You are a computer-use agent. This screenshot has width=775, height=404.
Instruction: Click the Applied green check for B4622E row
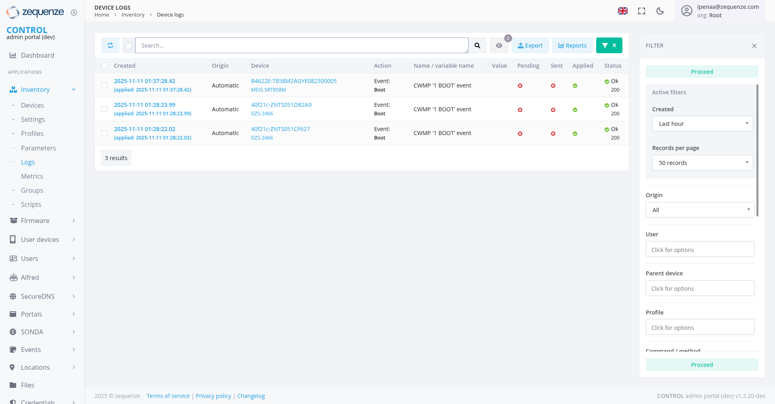pos(575,85)
